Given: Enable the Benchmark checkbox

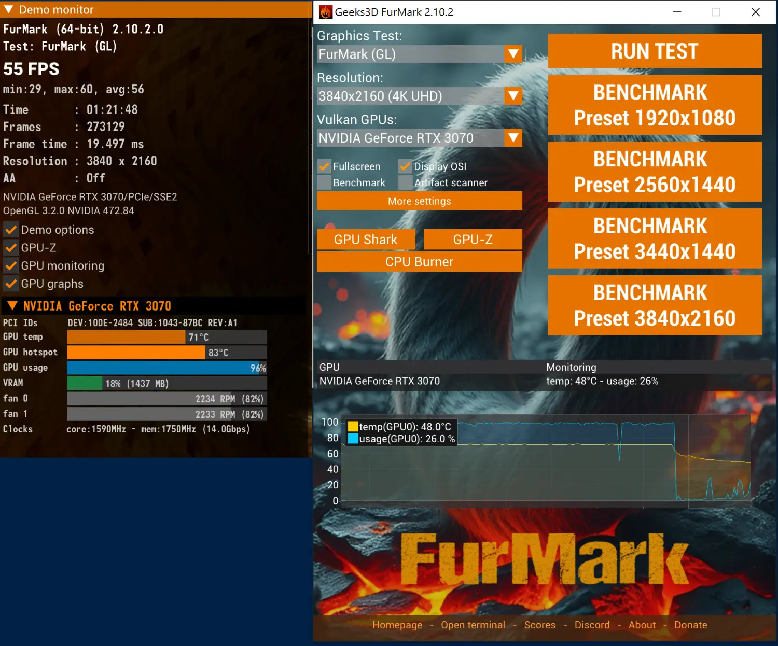Looking at the screenshot, I should point(324,182).
